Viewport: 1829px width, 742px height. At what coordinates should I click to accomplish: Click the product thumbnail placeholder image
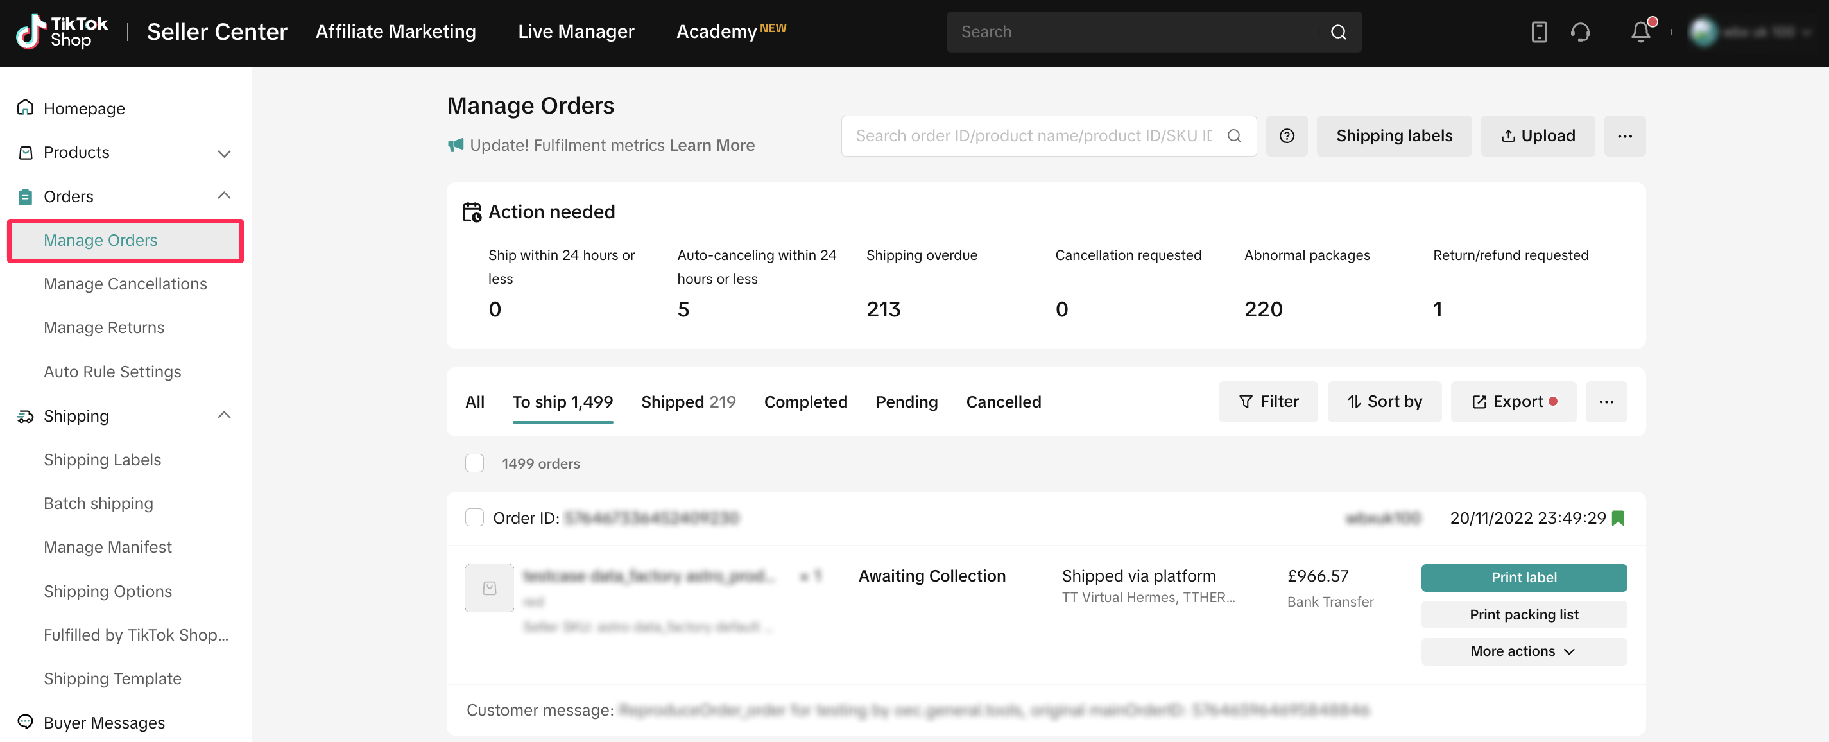pyautogui.click(x=489, y=588)
